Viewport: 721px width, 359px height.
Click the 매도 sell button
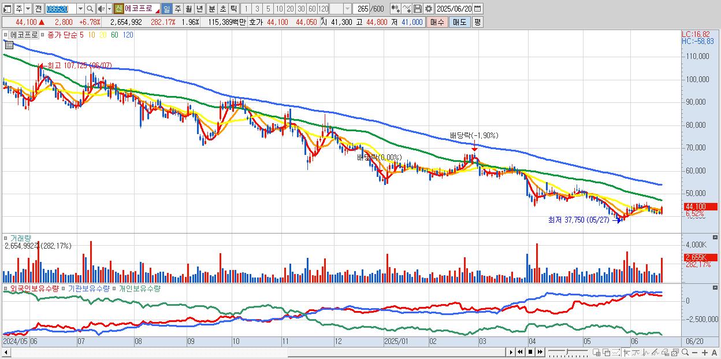tap(460, 22)
